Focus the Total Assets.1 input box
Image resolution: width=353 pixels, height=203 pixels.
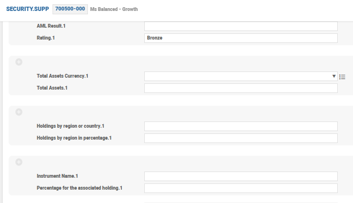click(x=241, y=88)
